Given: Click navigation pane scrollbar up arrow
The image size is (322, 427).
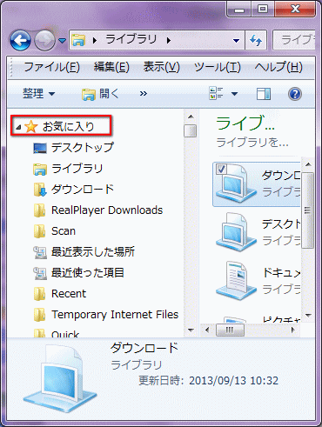Looking at the screenshot, I should 191,117.
